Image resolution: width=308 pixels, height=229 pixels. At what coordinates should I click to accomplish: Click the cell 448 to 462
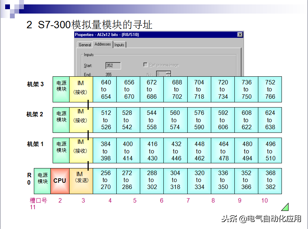tap(199, 150)
